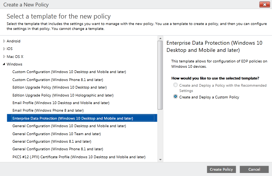Click the Create Policy button
The height and width of the screenshot is (176, 272).
222,169
